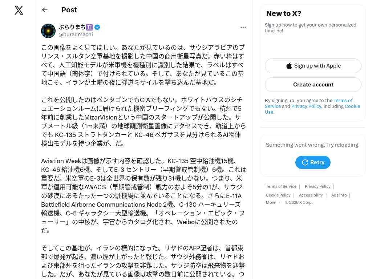Open Terms of Service link in signup text
This screenshot has width=372, height=279.
pyautogui.click(x=308, y=103)
